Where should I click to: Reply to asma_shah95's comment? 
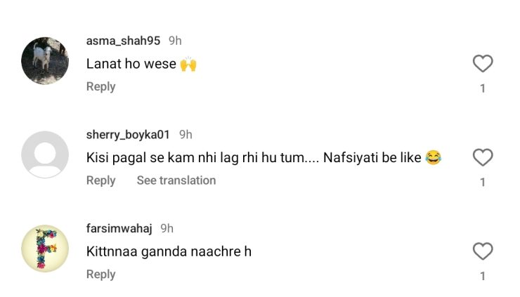point(100,86)
